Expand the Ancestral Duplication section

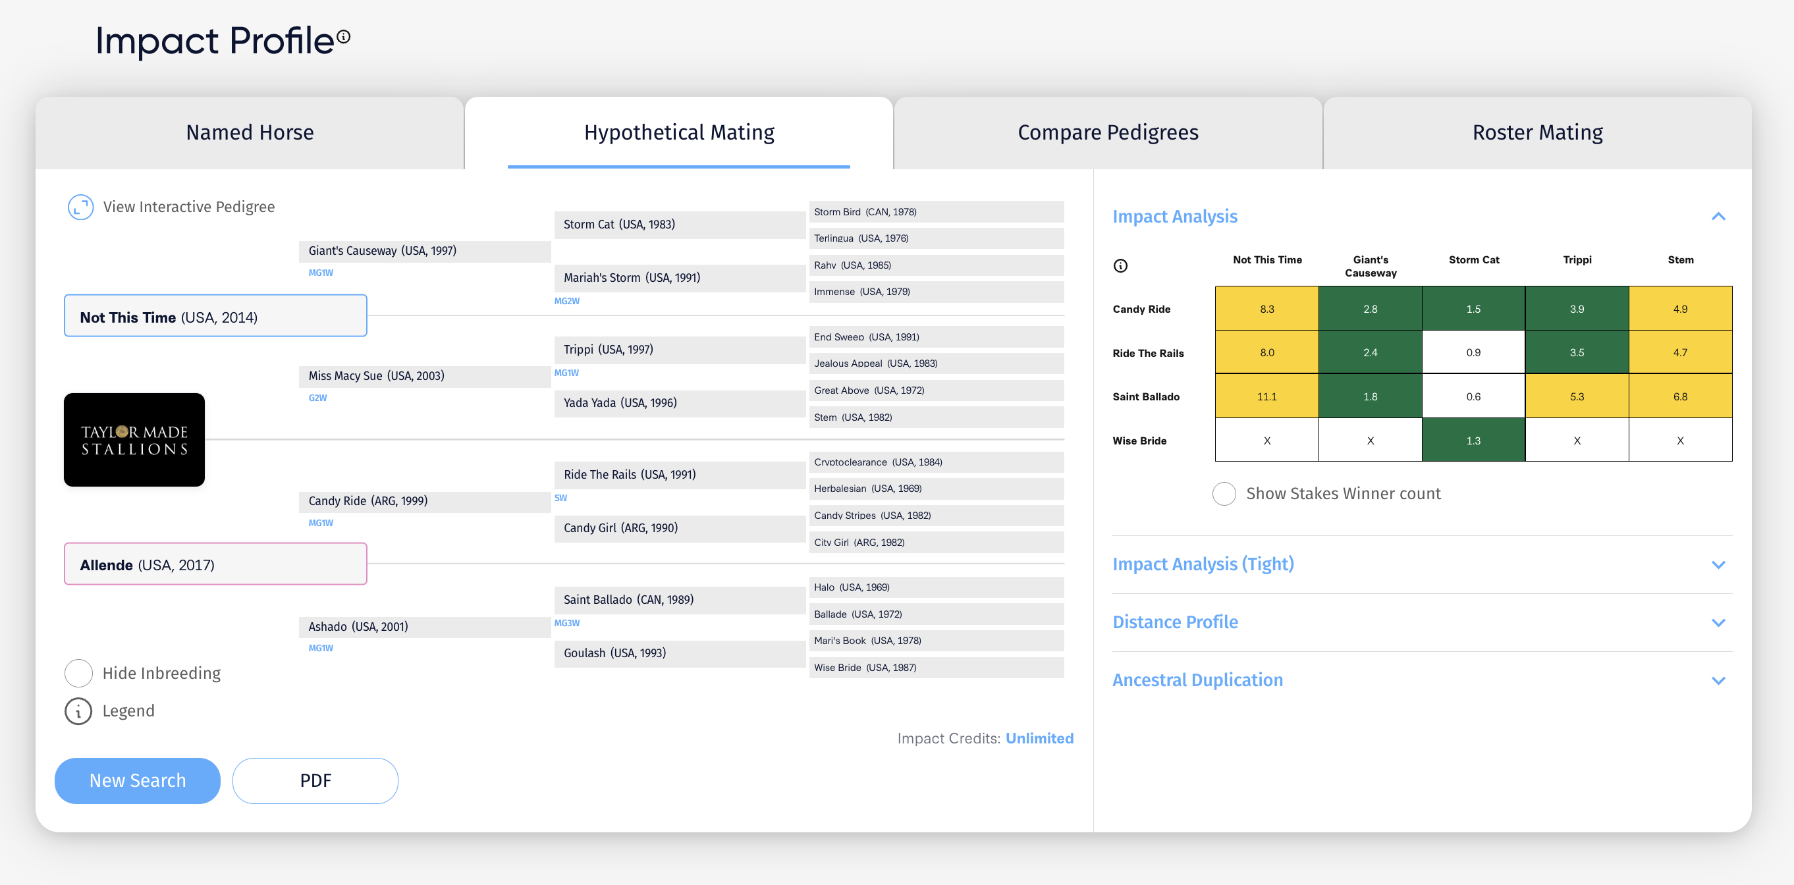tap(1718, 680)
